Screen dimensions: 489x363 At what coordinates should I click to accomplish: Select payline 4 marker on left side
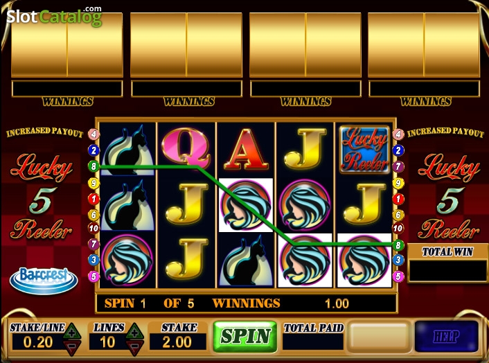94,134
